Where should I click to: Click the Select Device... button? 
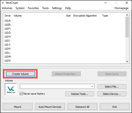[112, 94]
